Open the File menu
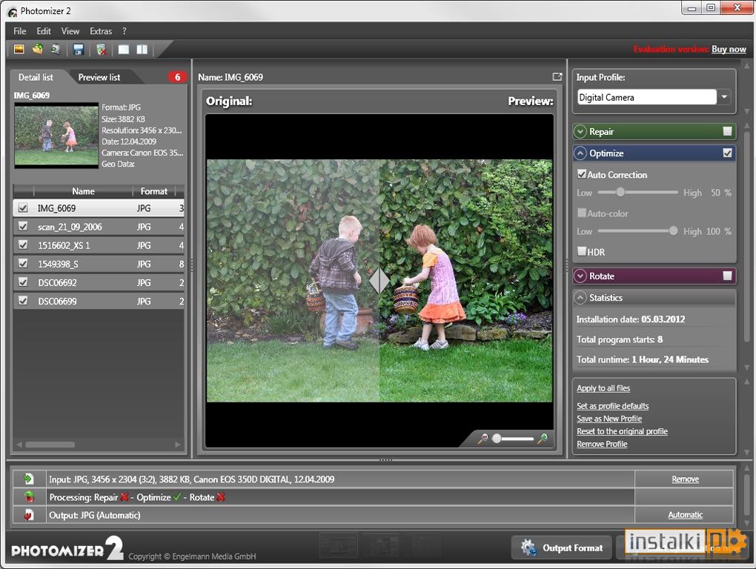 click(20, 31)
